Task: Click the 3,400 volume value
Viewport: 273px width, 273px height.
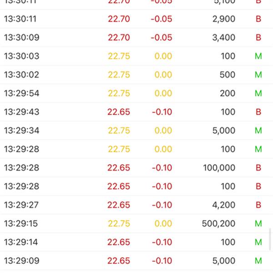Action: (223, 37)
